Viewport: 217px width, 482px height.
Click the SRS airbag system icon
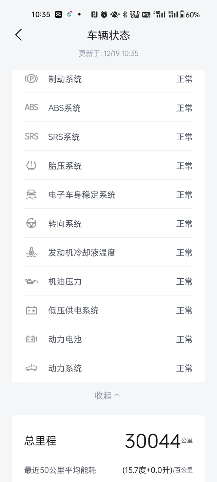click(x=31, y=137)
